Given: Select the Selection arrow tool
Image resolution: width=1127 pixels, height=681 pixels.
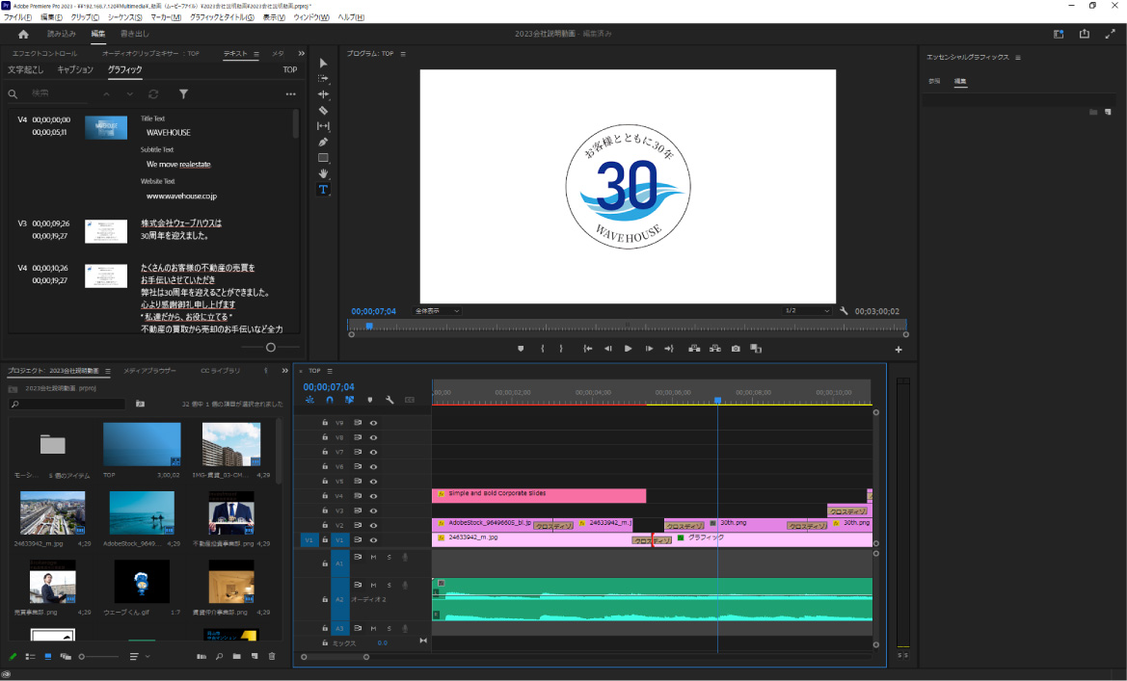Looking at the screenshot, I should pyautogui.click(x=323, y=64).
